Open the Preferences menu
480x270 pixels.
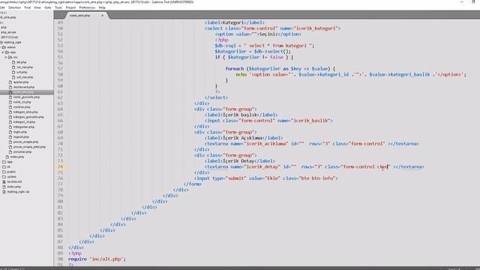tap(87, 7)
